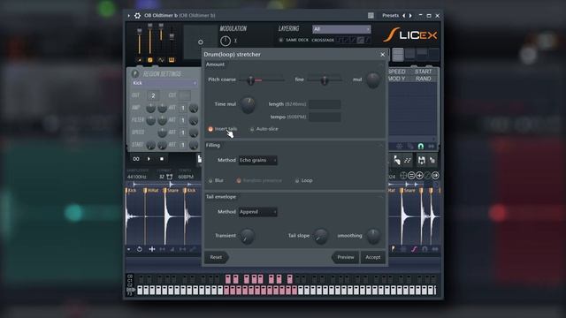
Task: Click the tempo input field
Action: [x=325, y=117]
